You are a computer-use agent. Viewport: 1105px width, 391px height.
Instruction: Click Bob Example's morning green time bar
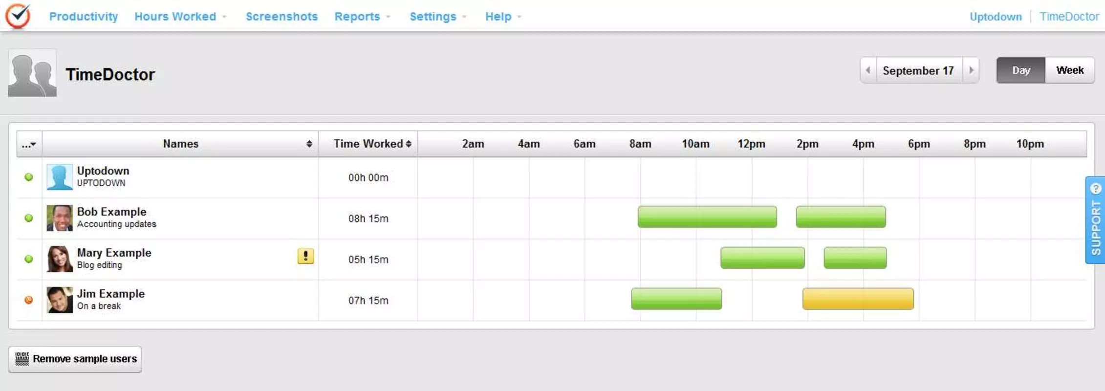[707, 217]
